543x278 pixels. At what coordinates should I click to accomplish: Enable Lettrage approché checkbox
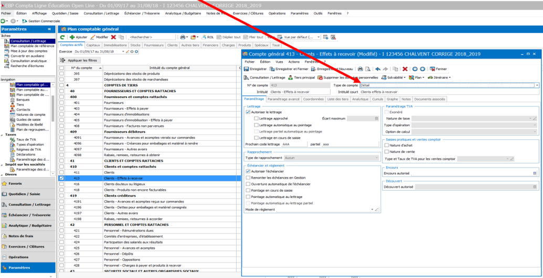(x=256, y=119)
